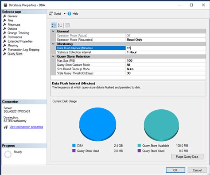This screenshot has width=210, height=175.
Task: Click the wrench icon beside Mirroring
Action: tap(5, 45)
